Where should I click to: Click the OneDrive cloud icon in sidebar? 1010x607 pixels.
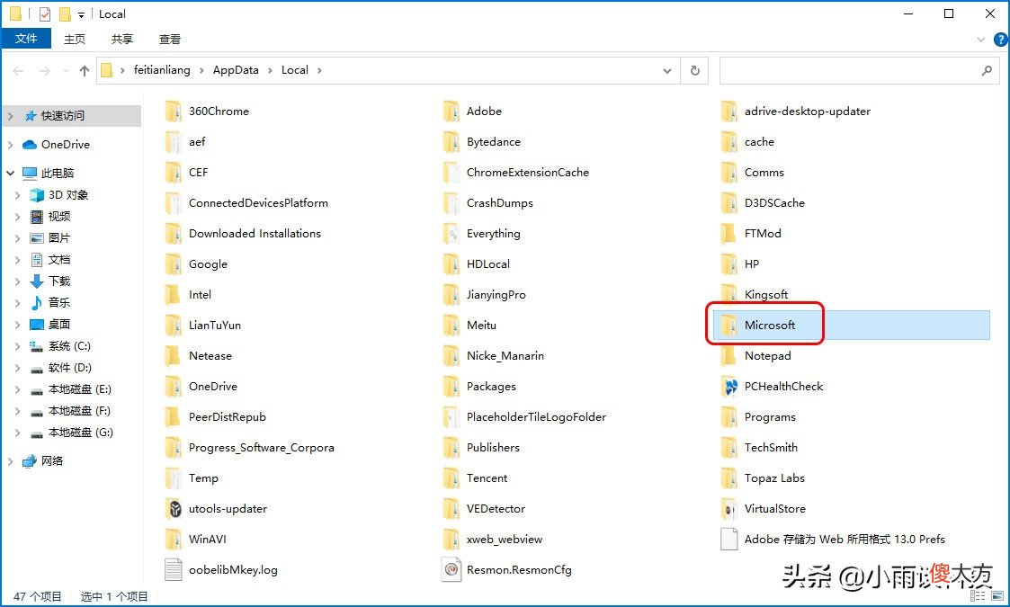pyautogui.click(x=30, y=145)
